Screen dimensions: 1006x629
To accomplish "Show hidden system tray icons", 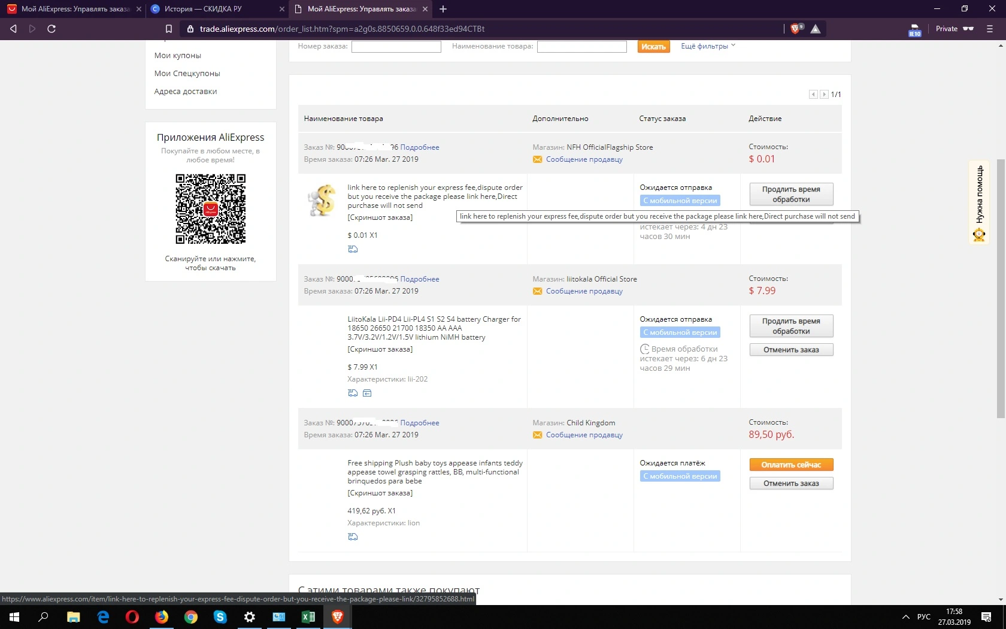I will [x=905, y=617].
